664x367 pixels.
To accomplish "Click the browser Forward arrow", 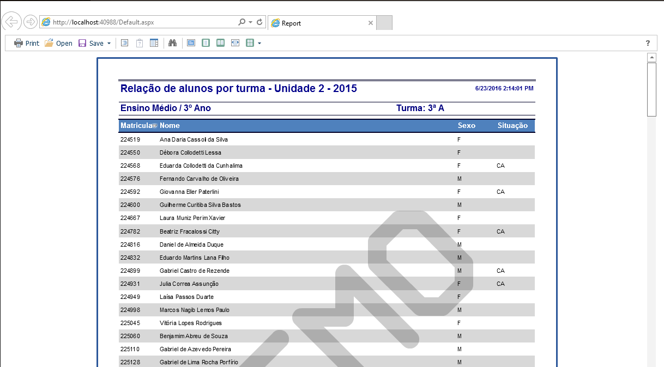I will [x=31, y=22].
